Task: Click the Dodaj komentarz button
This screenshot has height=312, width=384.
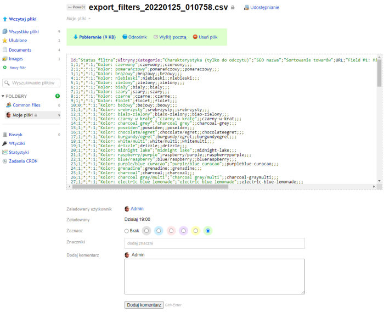Action: tap(144, 304)
